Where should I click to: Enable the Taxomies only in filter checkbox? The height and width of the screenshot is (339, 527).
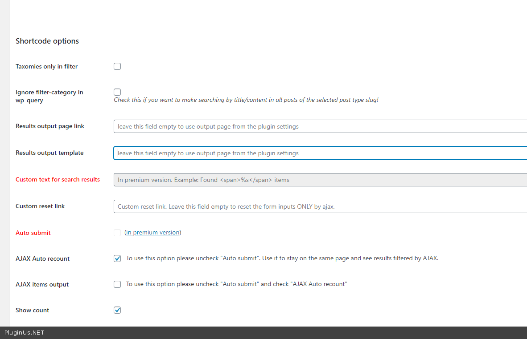pyautogui.click(x=117, y=66)
